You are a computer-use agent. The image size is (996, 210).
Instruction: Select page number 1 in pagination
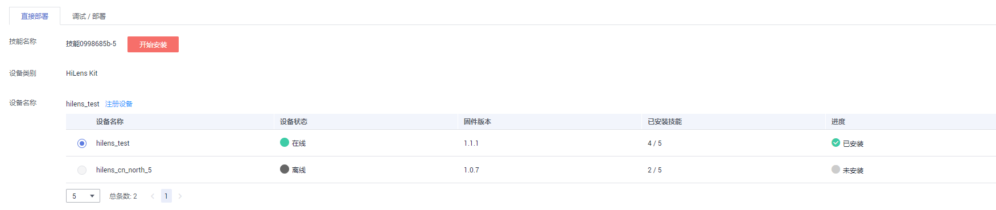point(166,196)
